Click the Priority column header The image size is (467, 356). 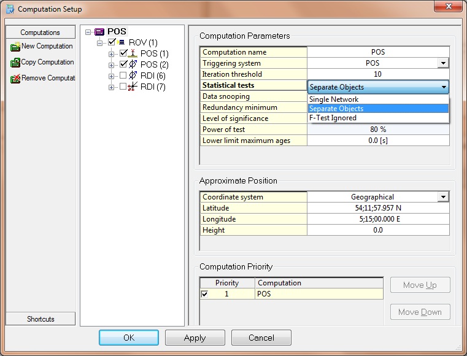tap(227, 283)
